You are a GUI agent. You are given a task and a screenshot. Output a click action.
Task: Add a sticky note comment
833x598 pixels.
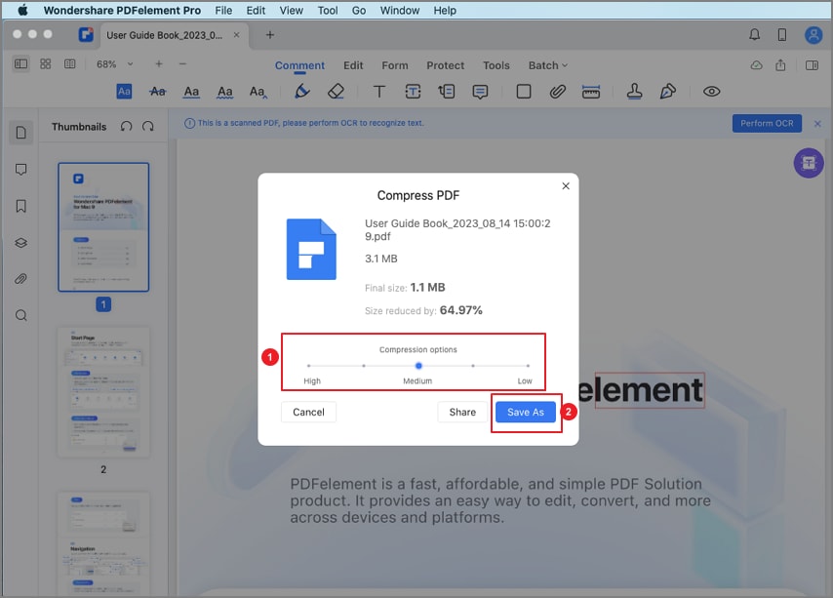(480, 92)
